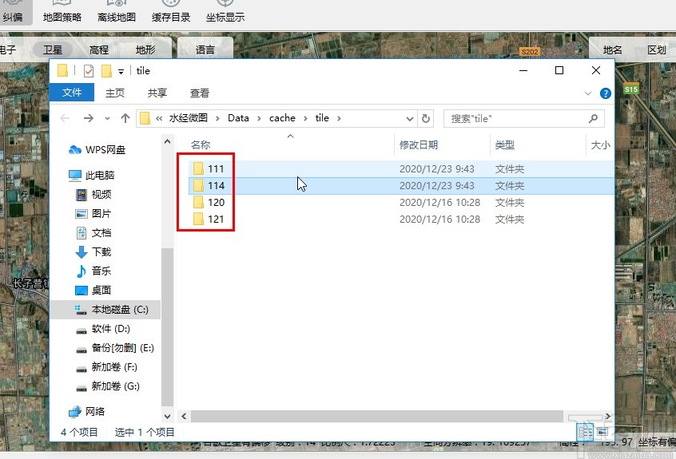
Task: Open address bar history dropdown
Action: tap(410, 118)
